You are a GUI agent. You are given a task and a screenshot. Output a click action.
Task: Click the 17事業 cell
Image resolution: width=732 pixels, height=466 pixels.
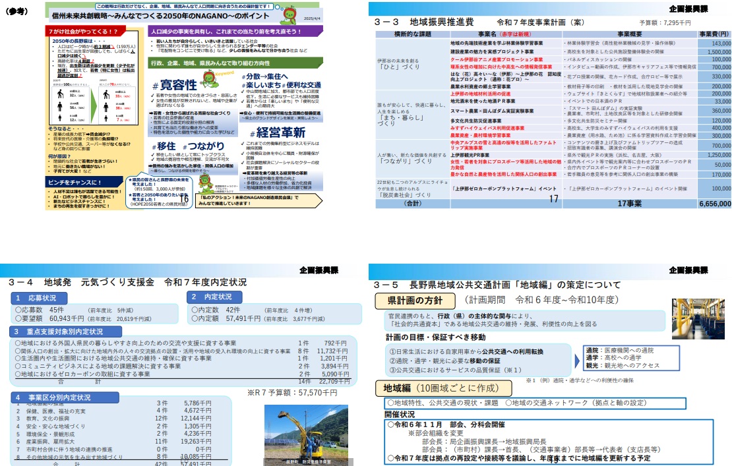click(x=630, y=204)
